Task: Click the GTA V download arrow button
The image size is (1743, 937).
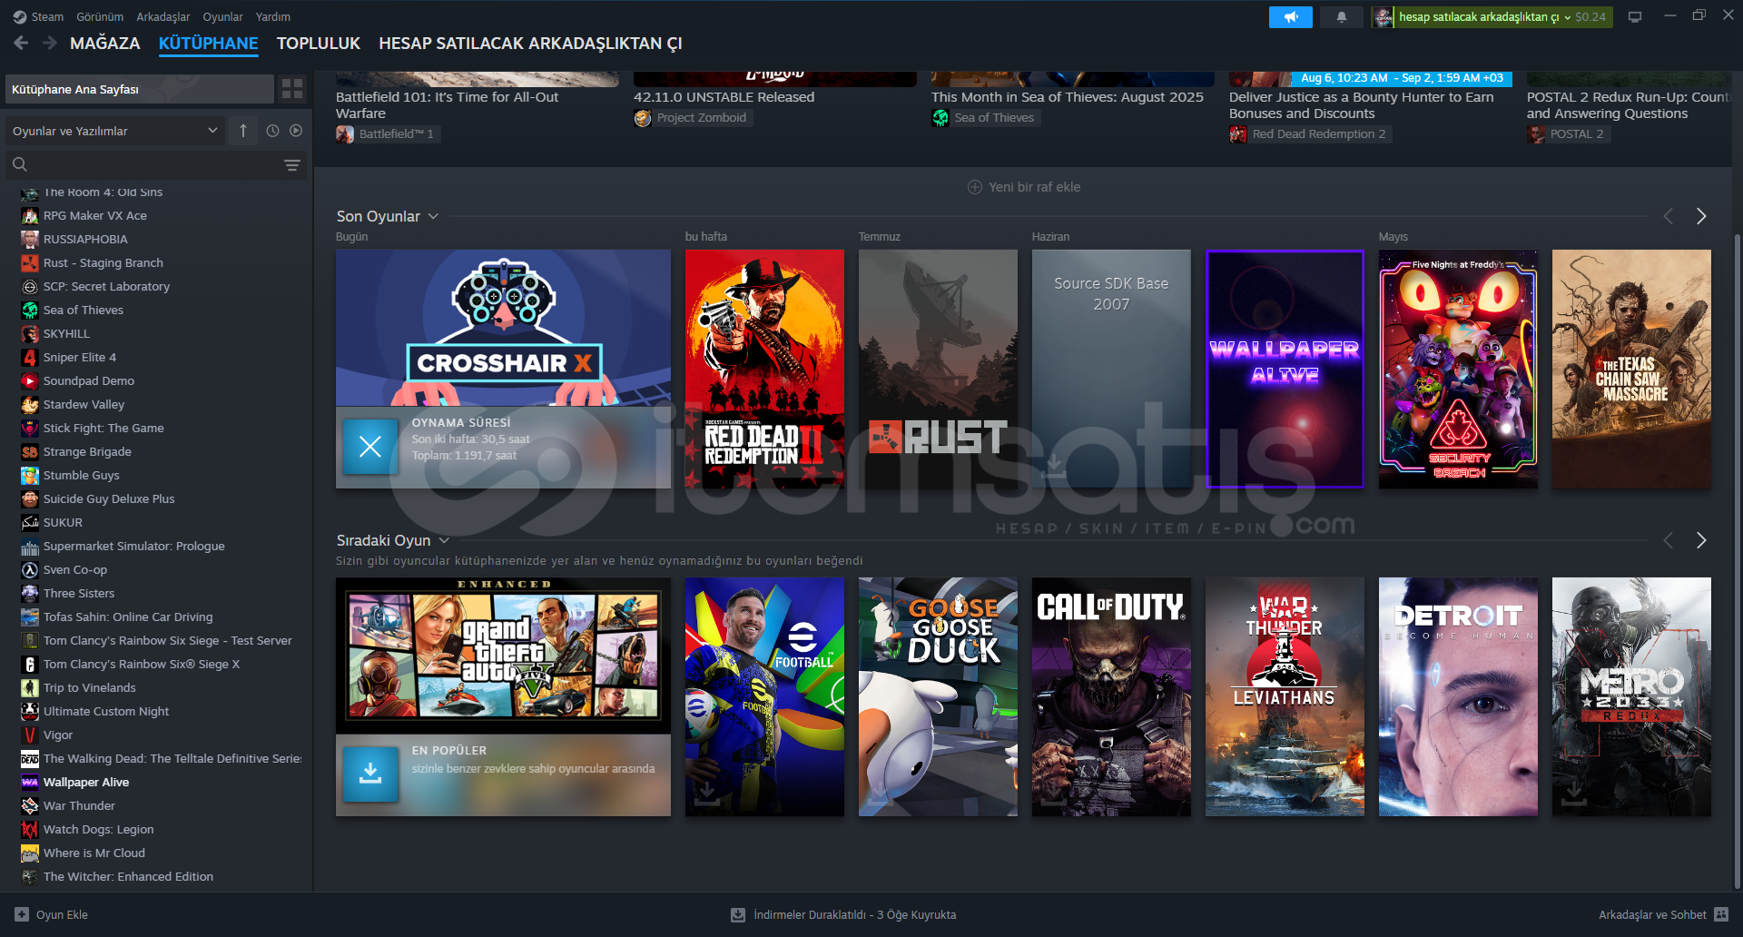Action: point(370,774)
